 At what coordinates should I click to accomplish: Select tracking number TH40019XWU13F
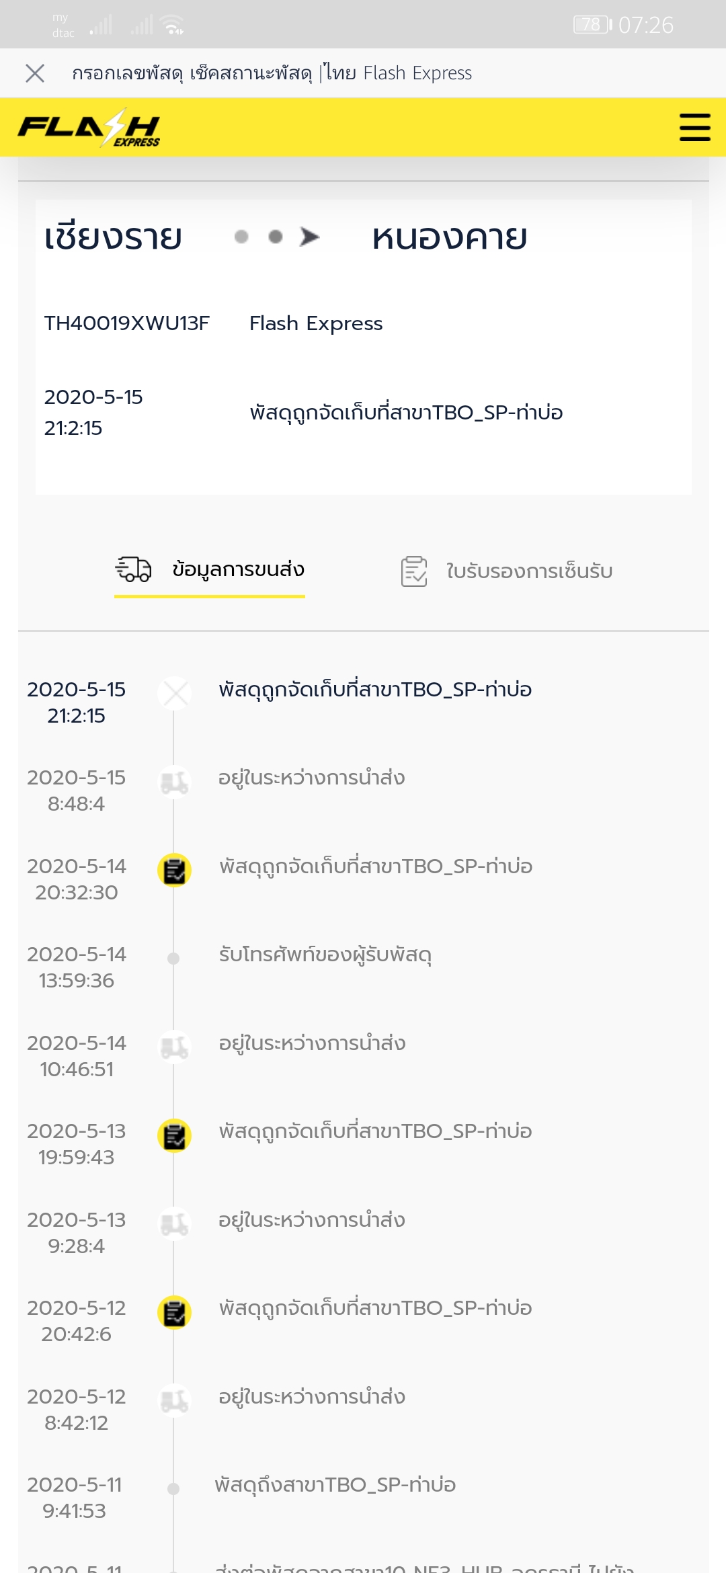tap(127, 323)
